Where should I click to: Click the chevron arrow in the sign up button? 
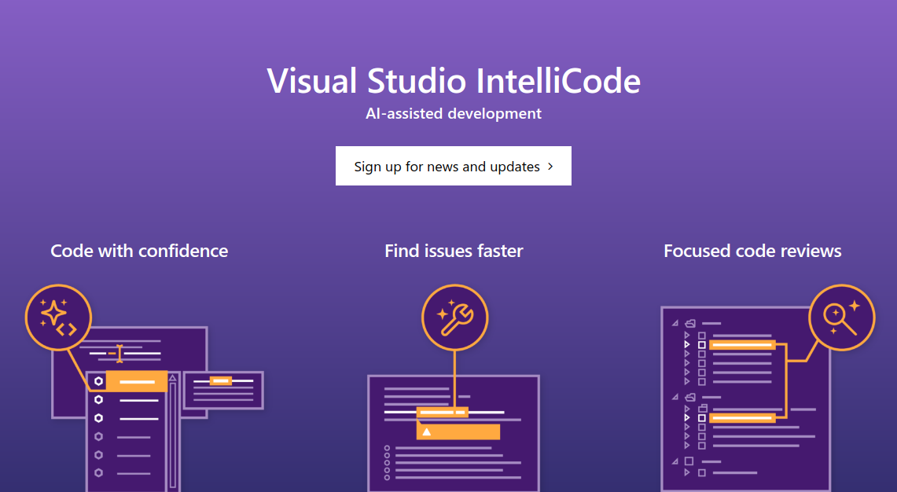tap(550, 167)
